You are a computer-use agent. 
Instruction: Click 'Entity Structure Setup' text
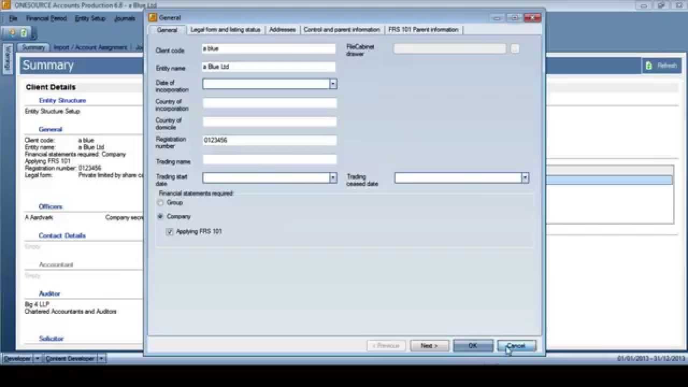coord(52,111)
